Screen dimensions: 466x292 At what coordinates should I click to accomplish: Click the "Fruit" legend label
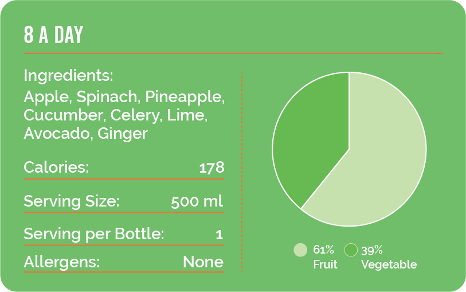tap(325, 264)
